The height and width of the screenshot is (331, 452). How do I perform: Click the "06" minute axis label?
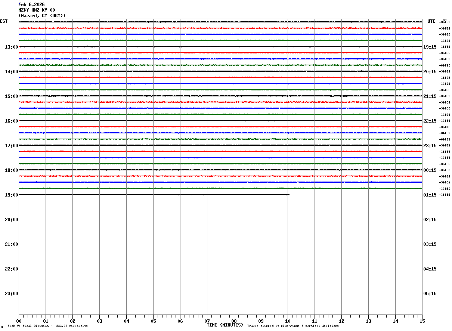click(180, 321)
